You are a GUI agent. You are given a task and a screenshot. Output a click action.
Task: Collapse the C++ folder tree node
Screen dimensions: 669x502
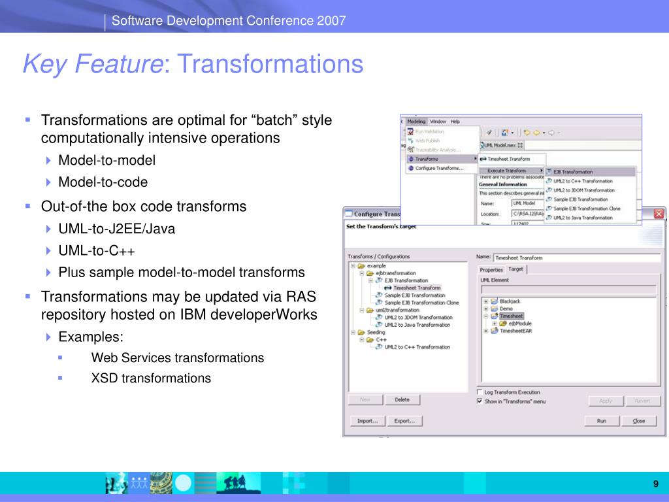pos(362,340)
